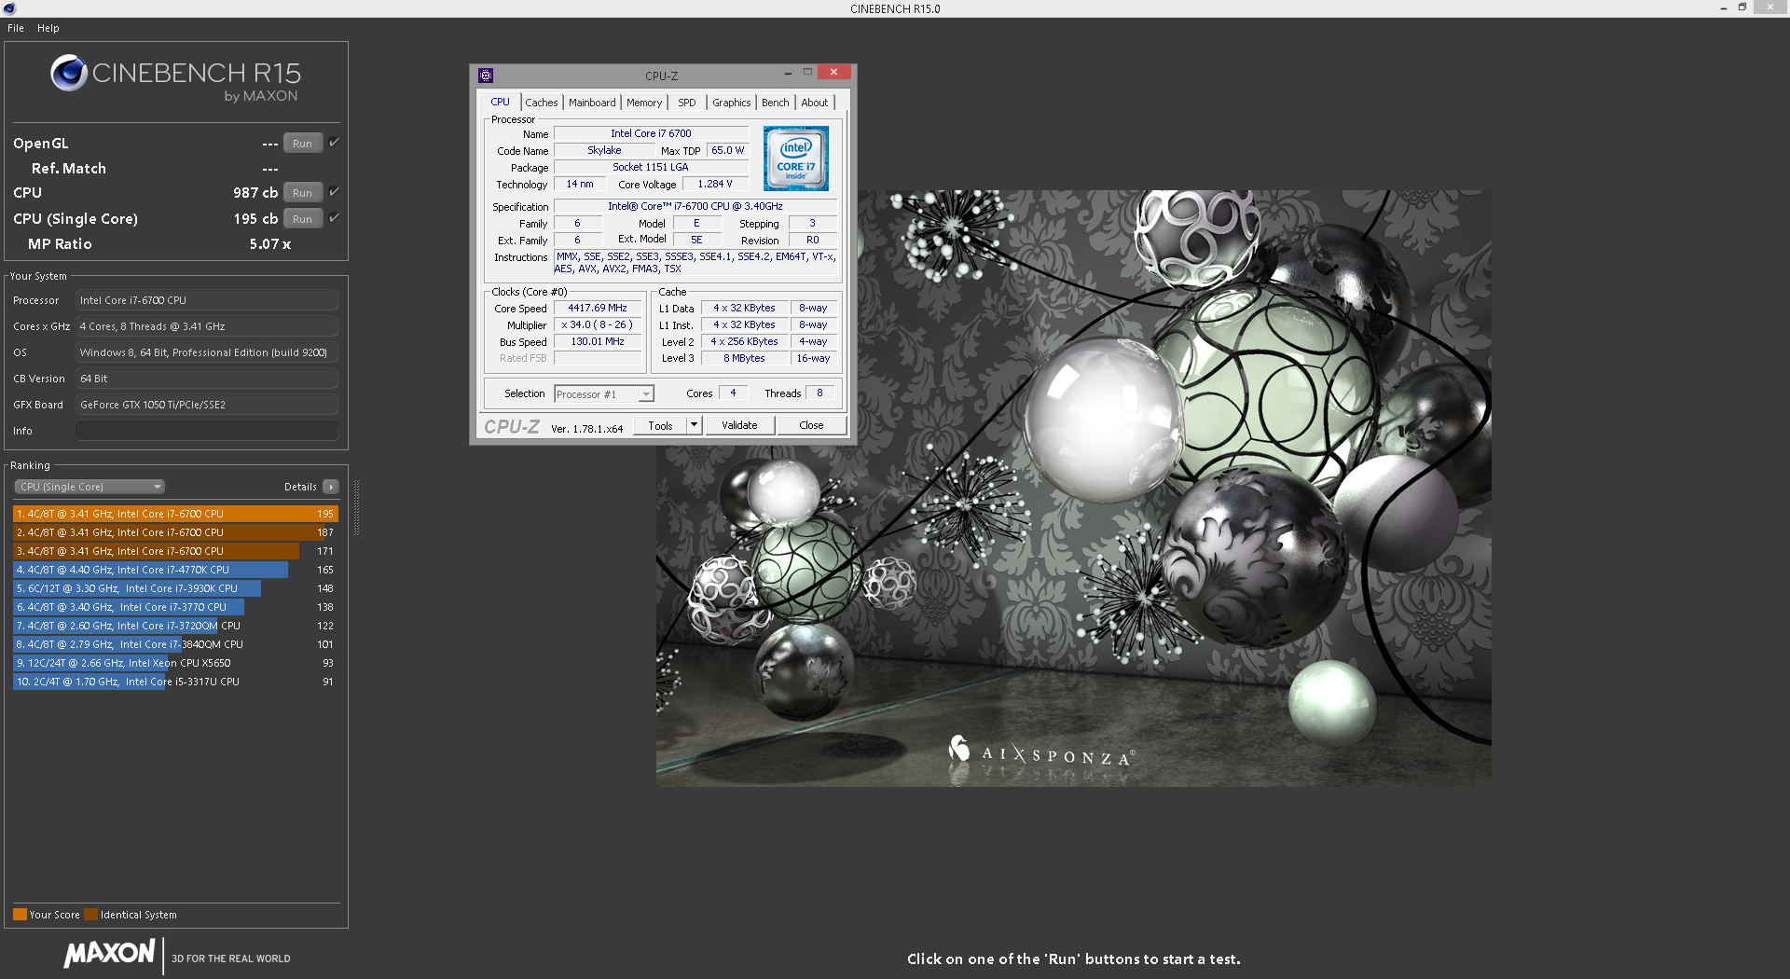Image resolution: width=1790 pixels, height=979 pixels.
Task: Click the Core Speed 4417.69 MHz value
Action: coord(598,308)
